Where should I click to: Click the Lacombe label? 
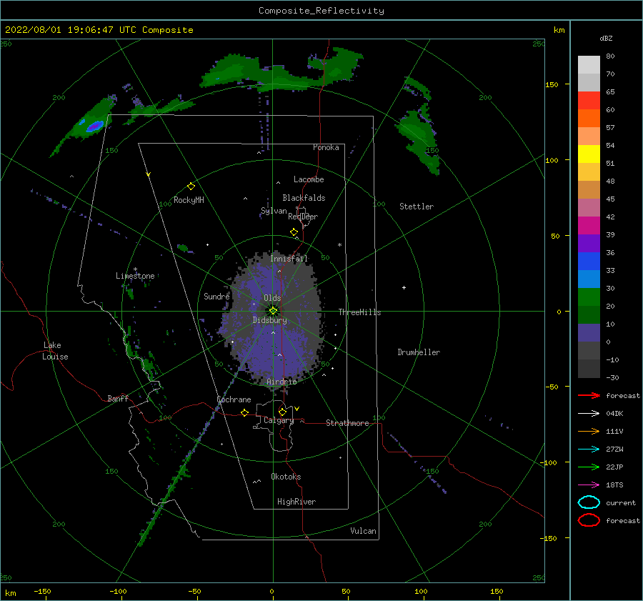coord(309,179)
